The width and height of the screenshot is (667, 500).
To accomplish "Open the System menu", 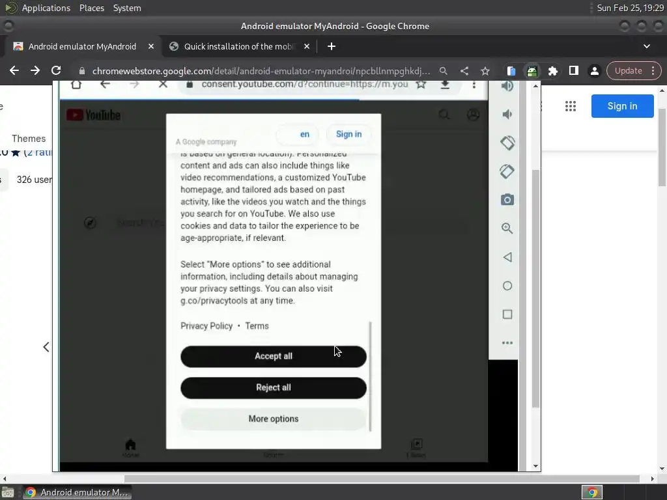I will (x=127, y=8).
